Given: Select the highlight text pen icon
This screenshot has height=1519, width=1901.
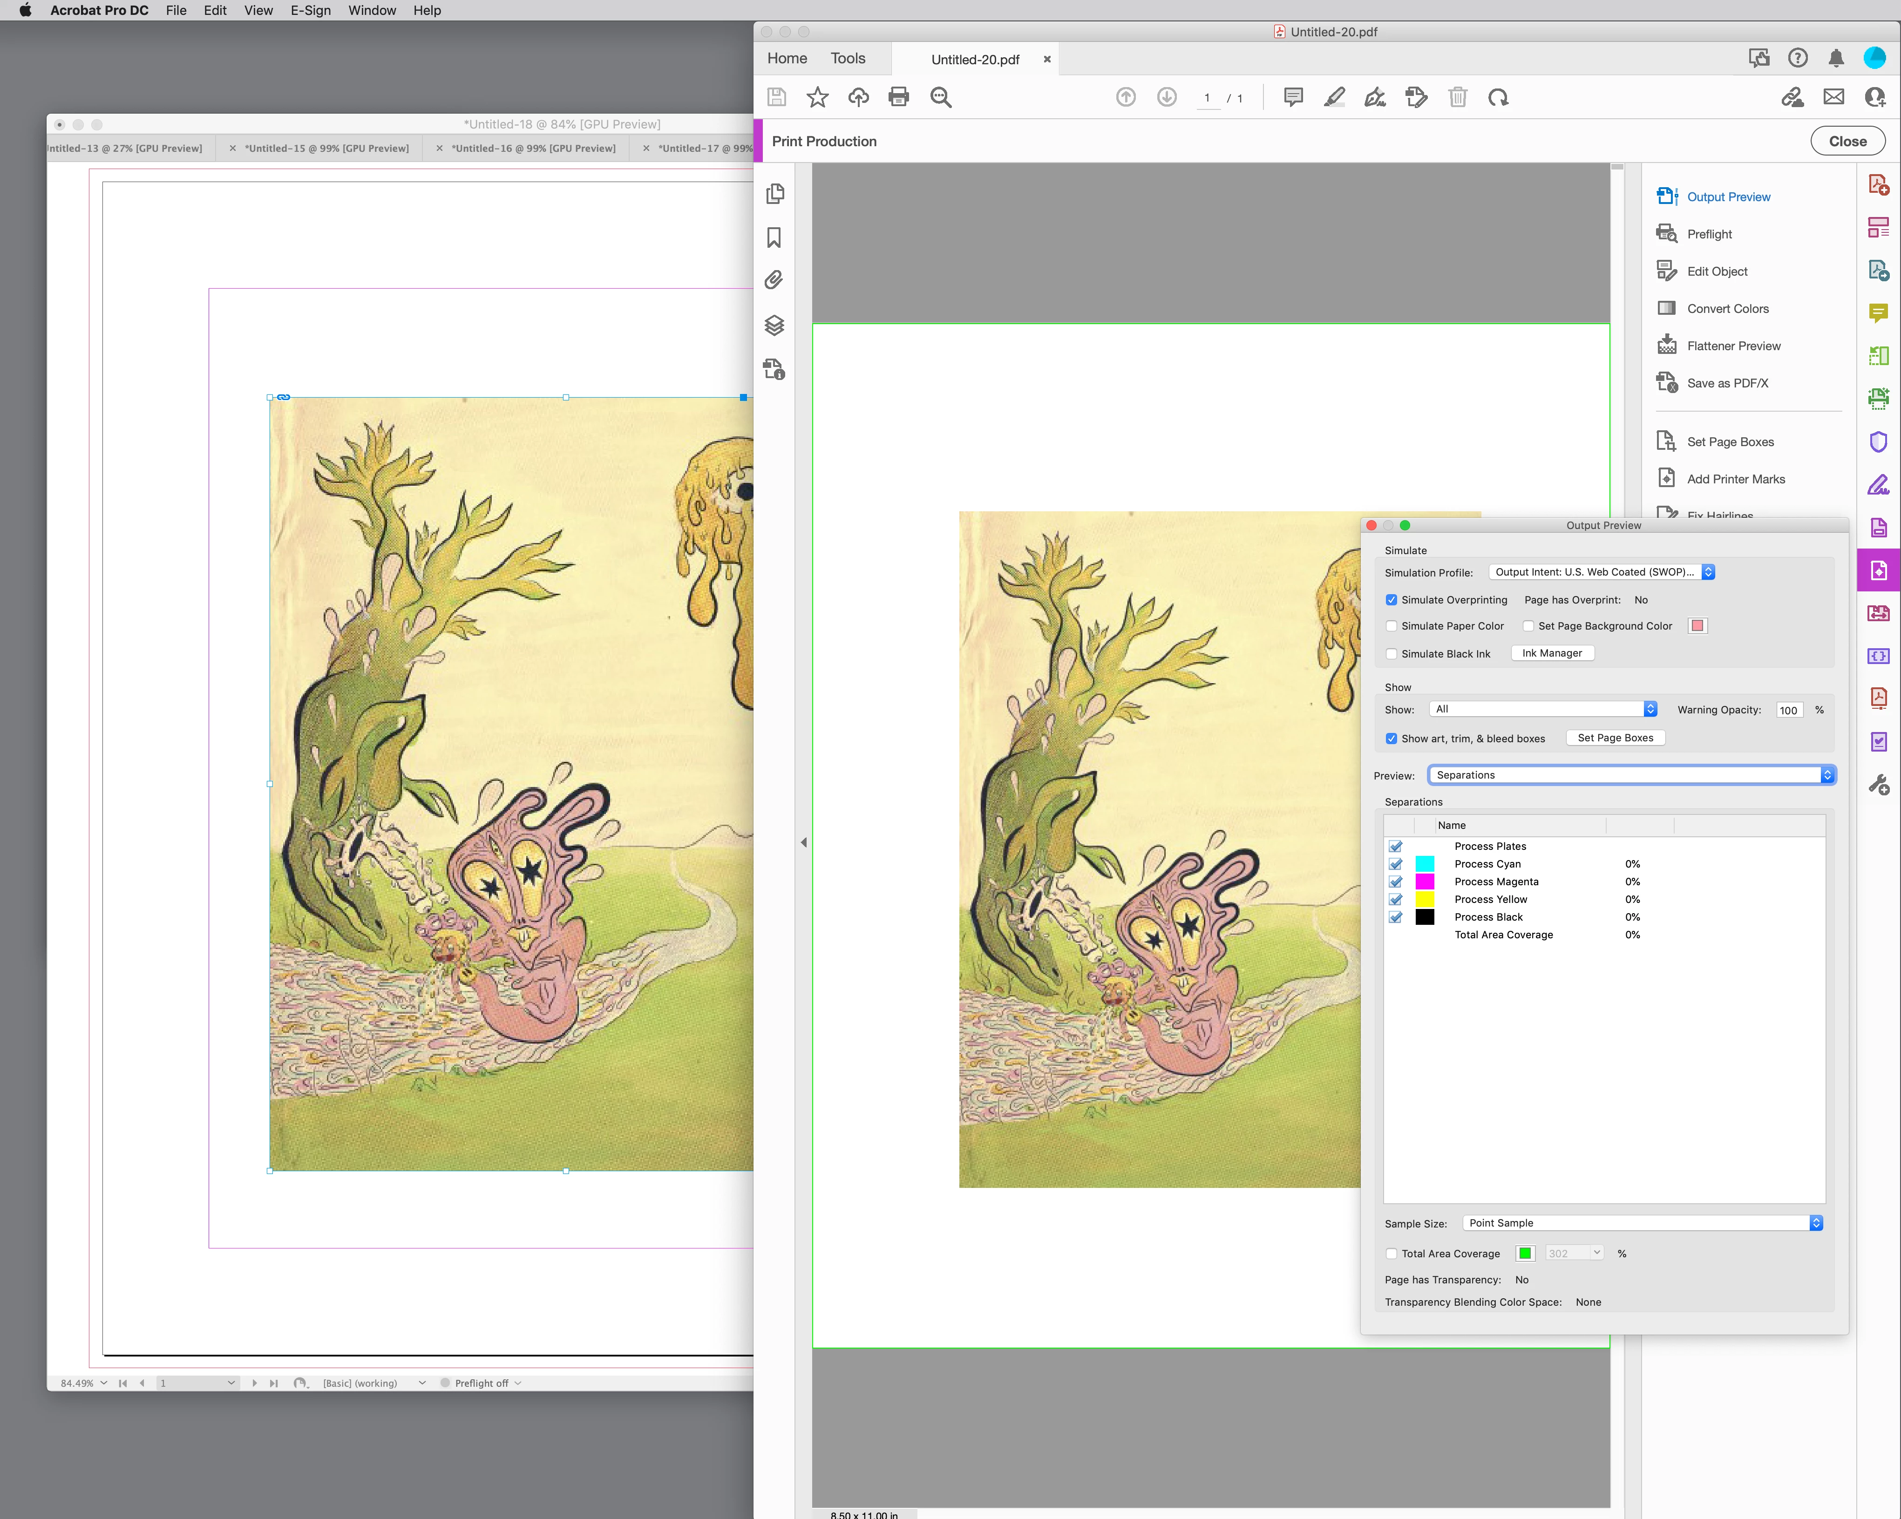Looking at the screenshot, I should tap(1334, 97).
